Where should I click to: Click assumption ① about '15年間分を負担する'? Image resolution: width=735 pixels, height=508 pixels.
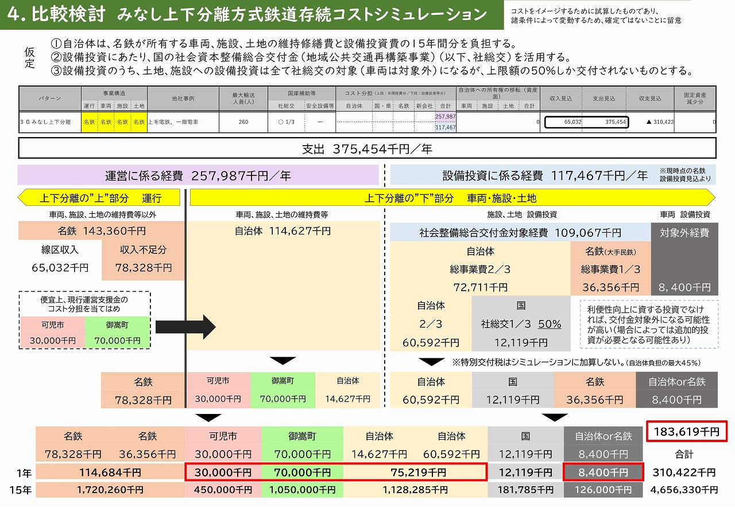283,44
